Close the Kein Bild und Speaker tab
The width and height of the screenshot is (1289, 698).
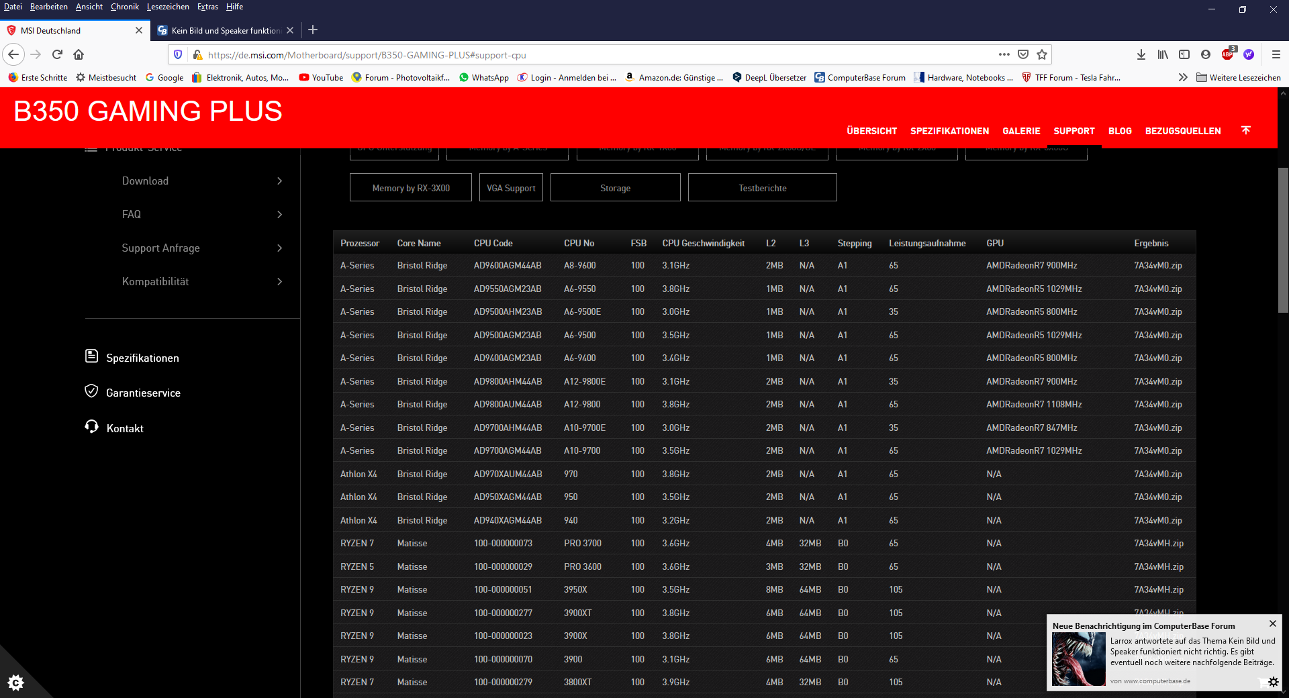(290, 30)
